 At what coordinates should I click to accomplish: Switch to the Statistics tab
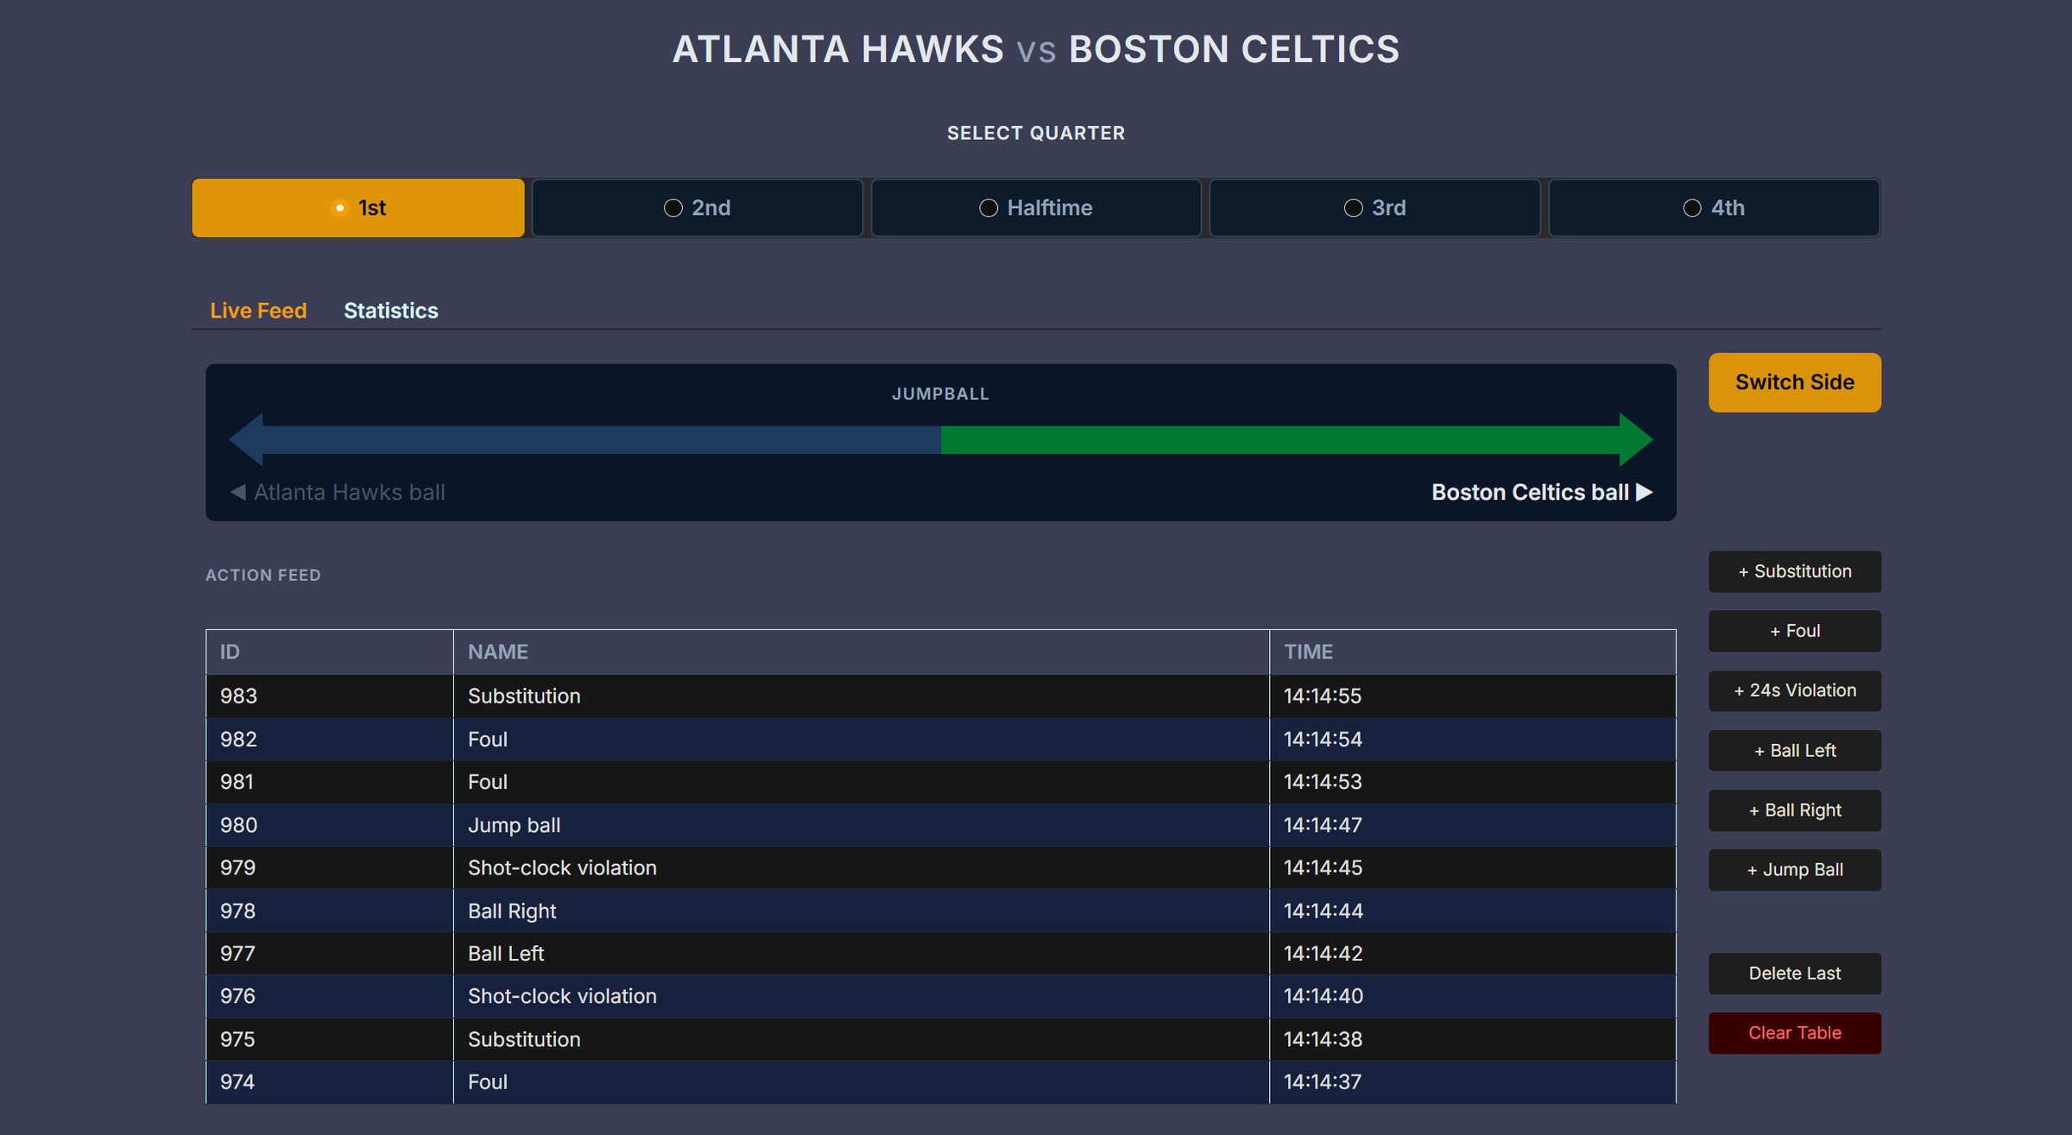391,311
